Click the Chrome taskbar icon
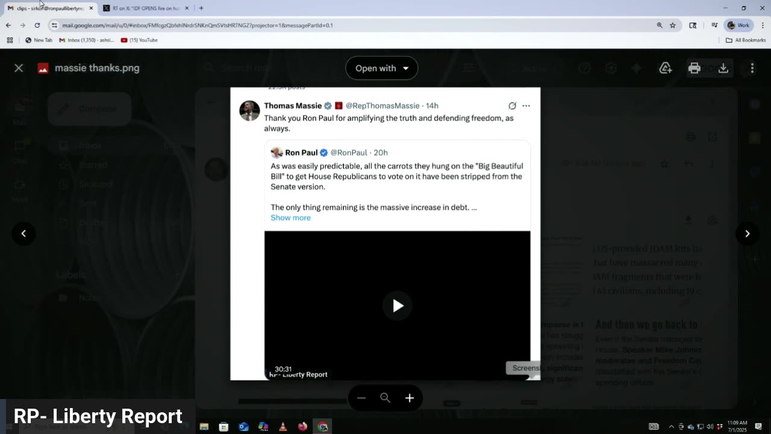This screenshot has width=771, height=434. click(323, 427)
